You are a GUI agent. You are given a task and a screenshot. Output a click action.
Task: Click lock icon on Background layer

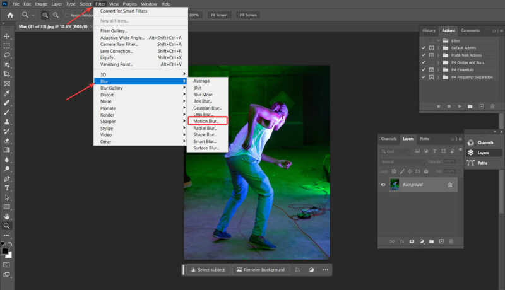[450, 185]
